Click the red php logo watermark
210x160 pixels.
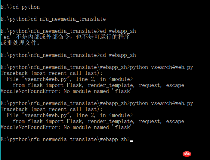click(187, 154)
